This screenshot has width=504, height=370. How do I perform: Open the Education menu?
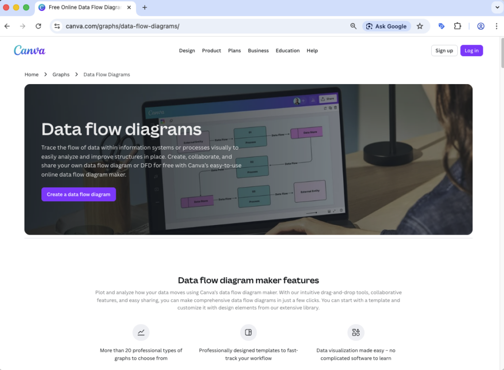[287, 51]
